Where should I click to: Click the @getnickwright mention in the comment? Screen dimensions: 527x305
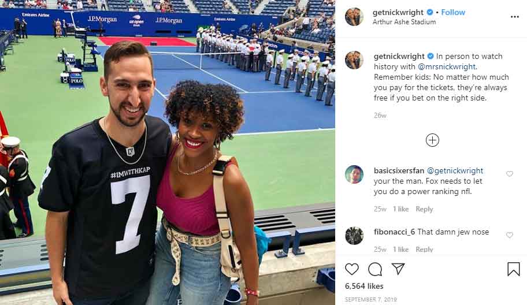click(x=455, y=170)
